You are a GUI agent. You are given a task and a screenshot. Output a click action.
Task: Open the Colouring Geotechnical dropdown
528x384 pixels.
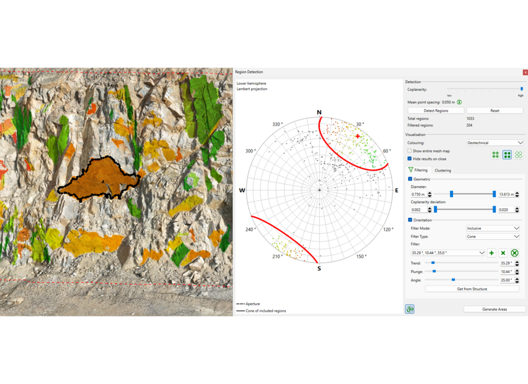pos(495,143)
